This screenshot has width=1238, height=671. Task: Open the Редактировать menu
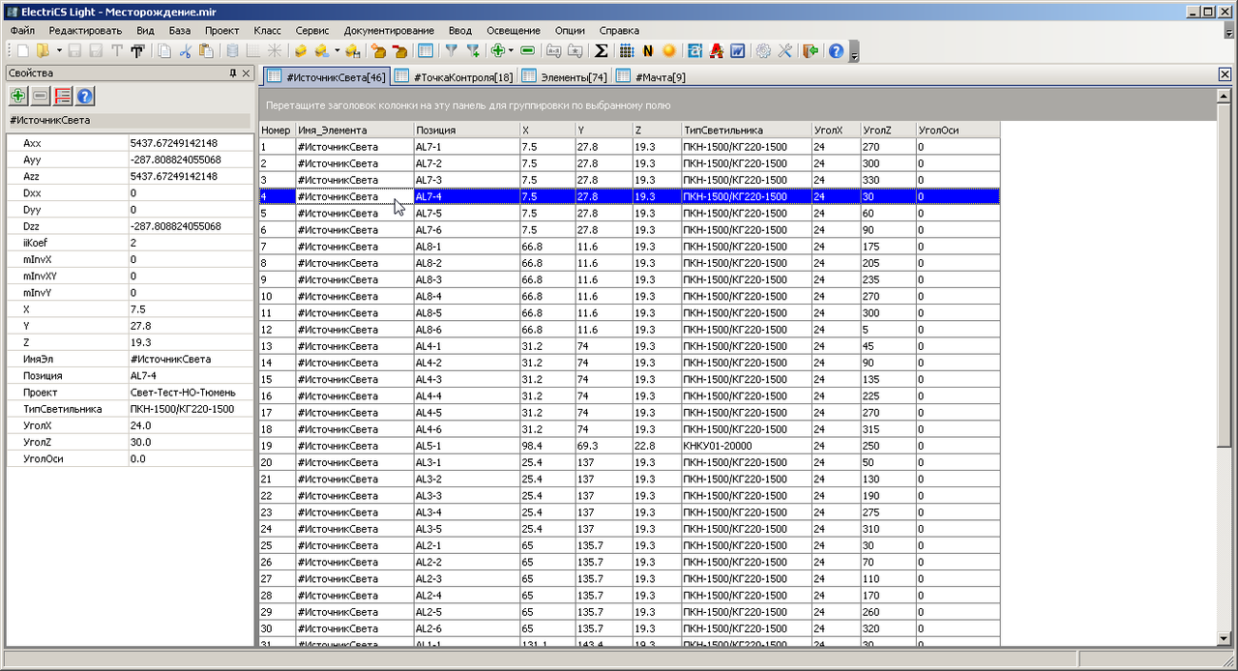click(85, 31)
